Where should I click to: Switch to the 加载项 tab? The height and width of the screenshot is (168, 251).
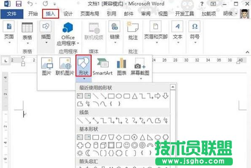[208, 14]
